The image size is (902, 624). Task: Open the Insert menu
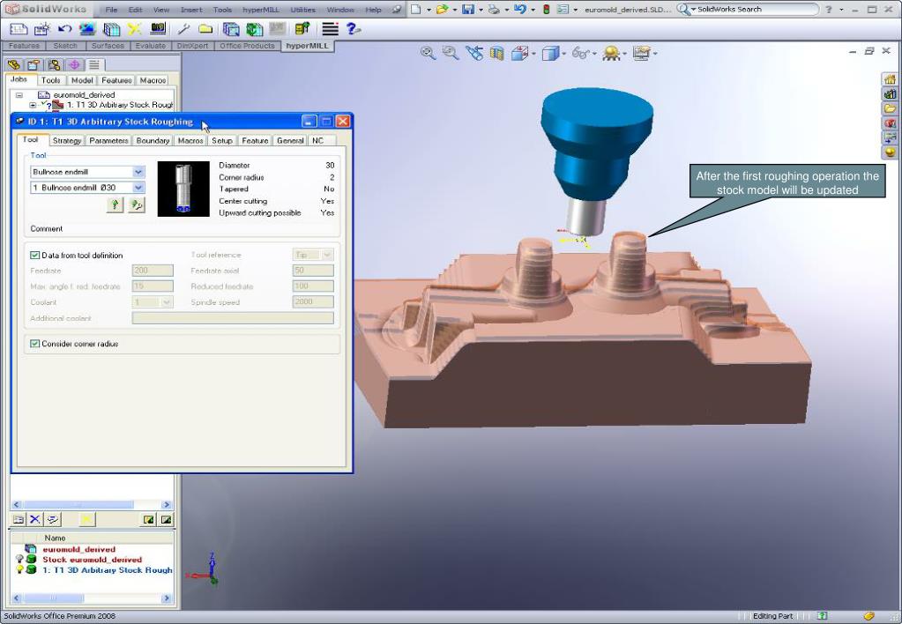191,10
